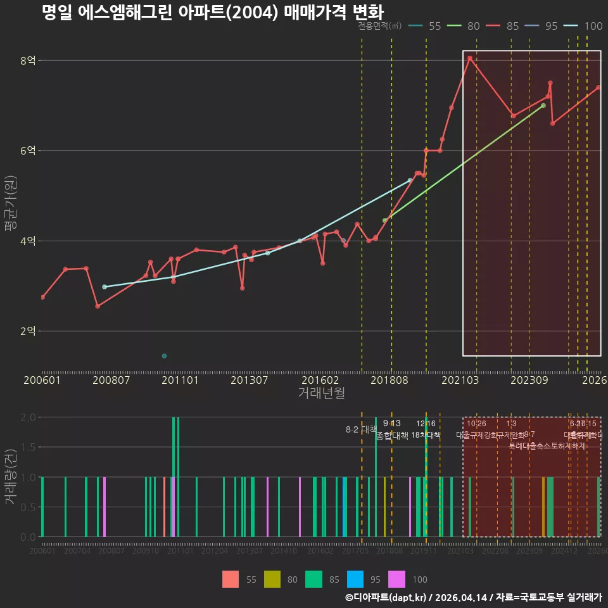Click 201602 on the price chart x-axis
Image resolution: width=608 pixels, height=608 pixels.
pos(320,380)
